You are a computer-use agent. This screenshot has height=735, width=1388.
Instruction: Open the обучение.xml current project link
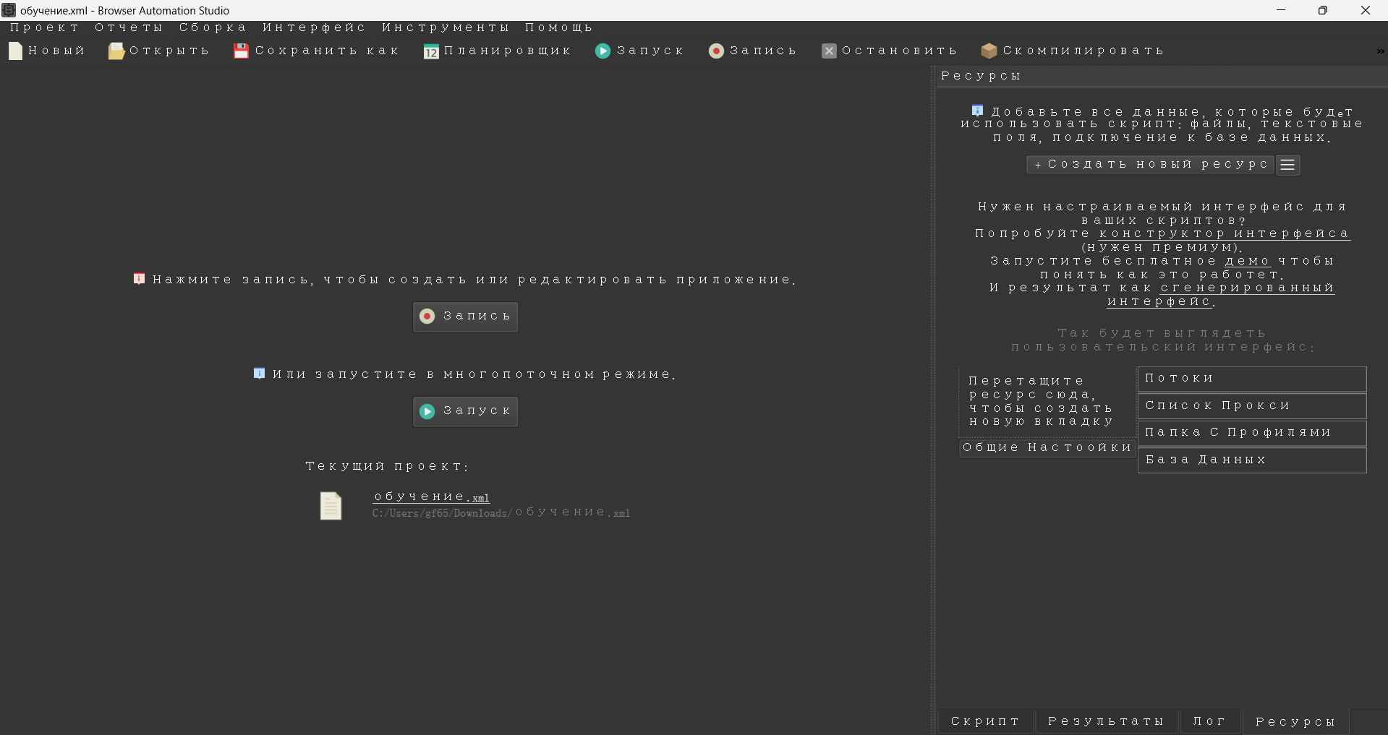(431, 497)
